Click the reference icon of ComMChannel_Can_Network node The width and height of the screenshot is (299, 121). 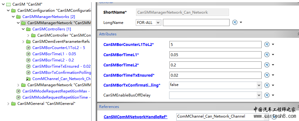click(x=28, y=79)
